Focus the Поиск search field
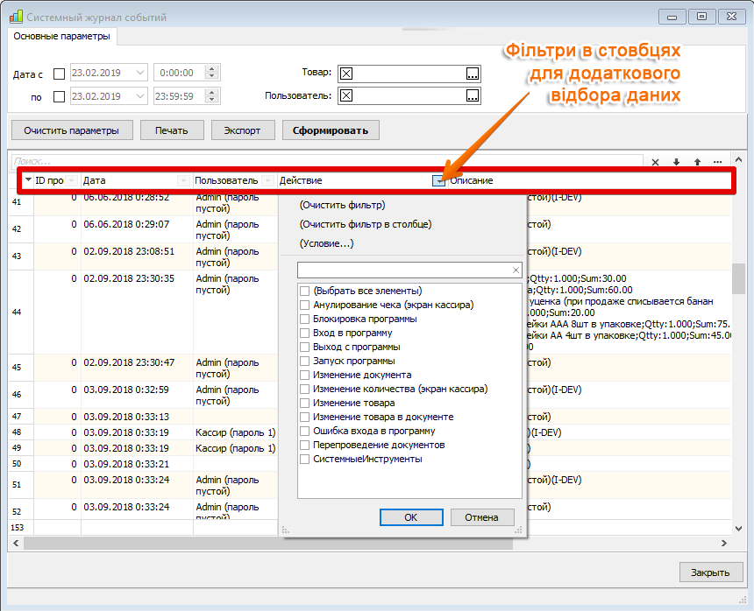 pos(327,161)
